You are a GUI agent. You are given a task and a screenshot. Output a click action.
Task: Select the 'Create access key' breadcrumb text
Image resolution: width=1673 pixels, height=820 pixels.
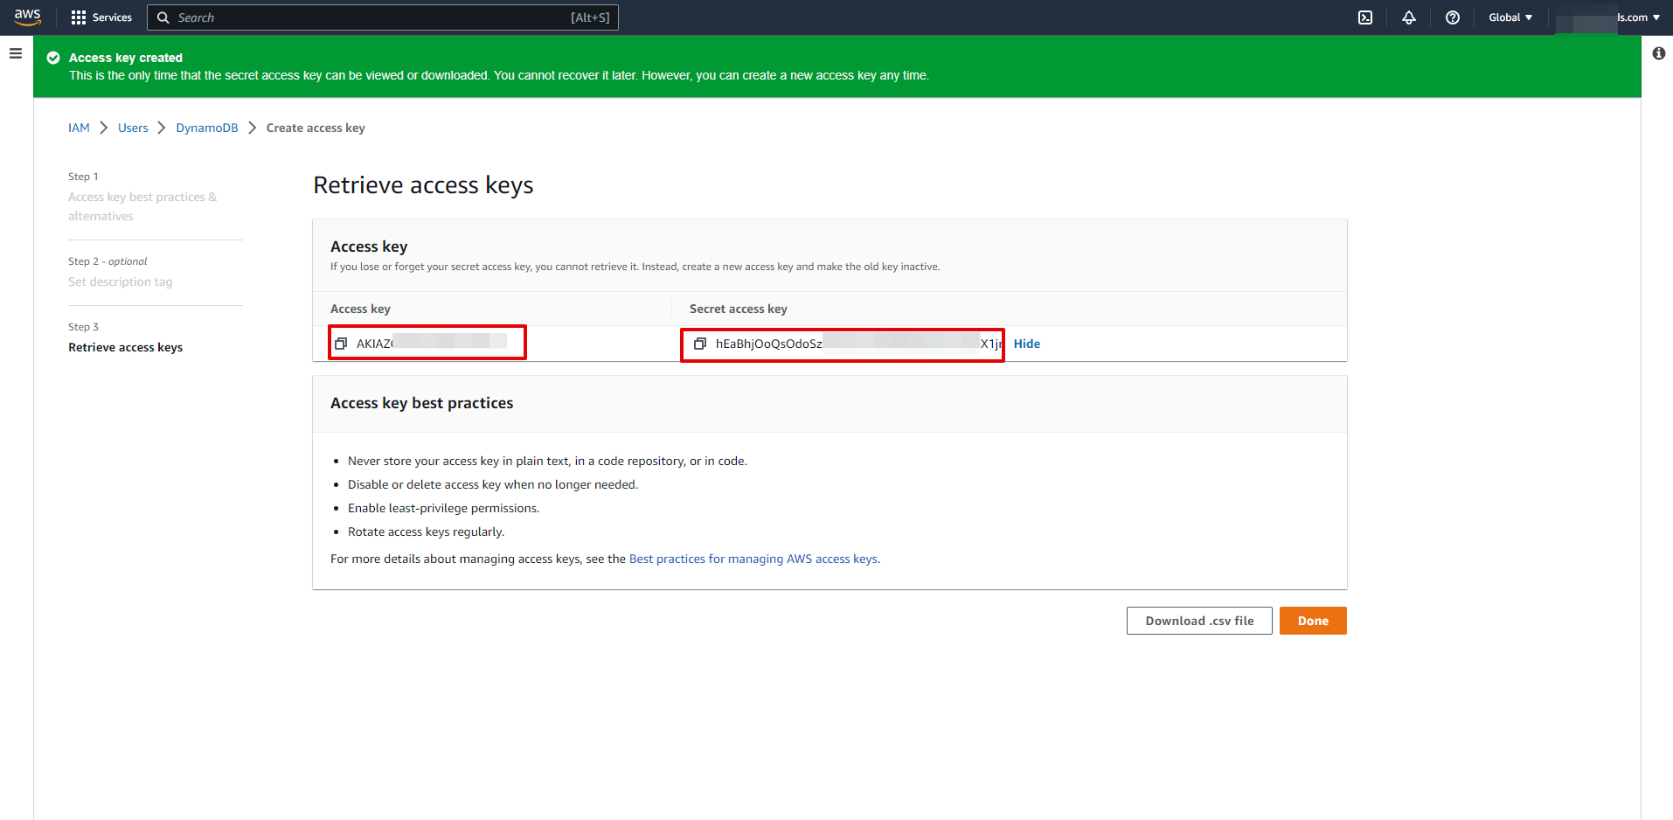pos(316,128)
